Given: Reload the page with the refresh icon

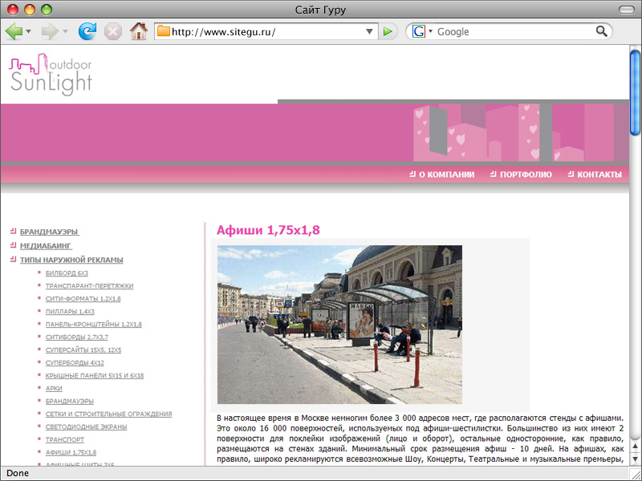Looking at the screenshot, I should 87,31.
